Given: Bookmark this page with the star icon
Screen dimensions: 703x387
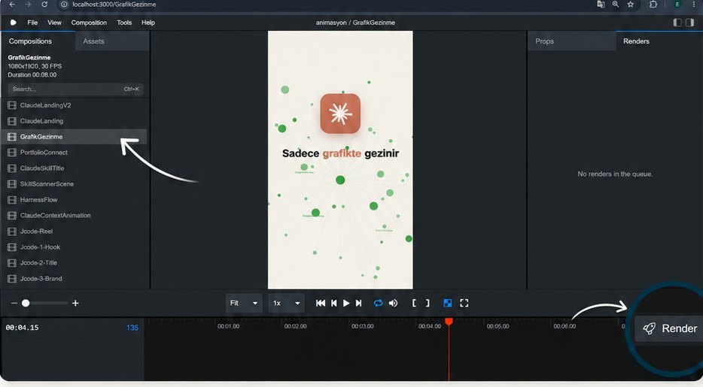Looking at the screenshot, I should pos(631,4).
